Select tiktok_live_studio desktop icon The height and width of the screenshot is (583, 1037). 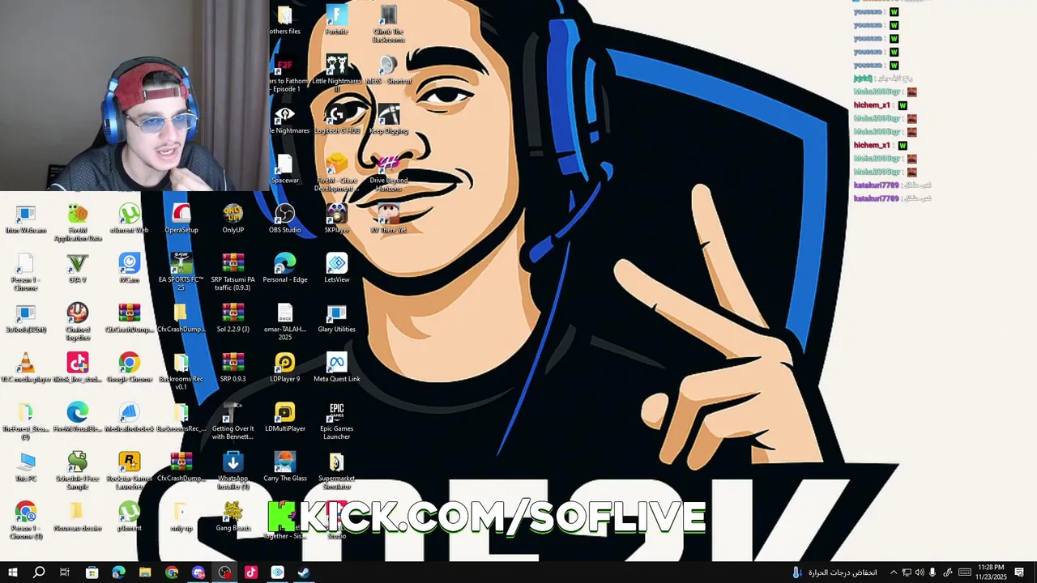pos(78,368)
